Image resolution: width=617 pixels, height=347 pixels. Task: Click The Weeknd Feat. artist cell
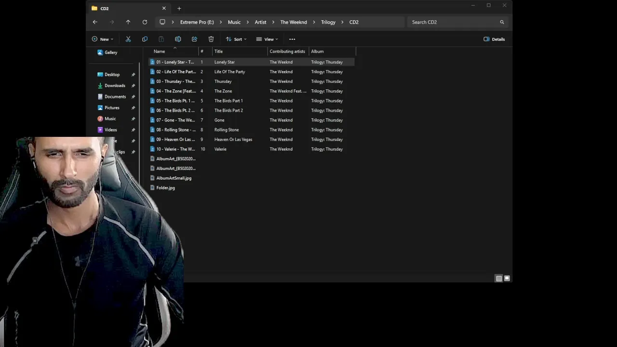coord(288,91)
